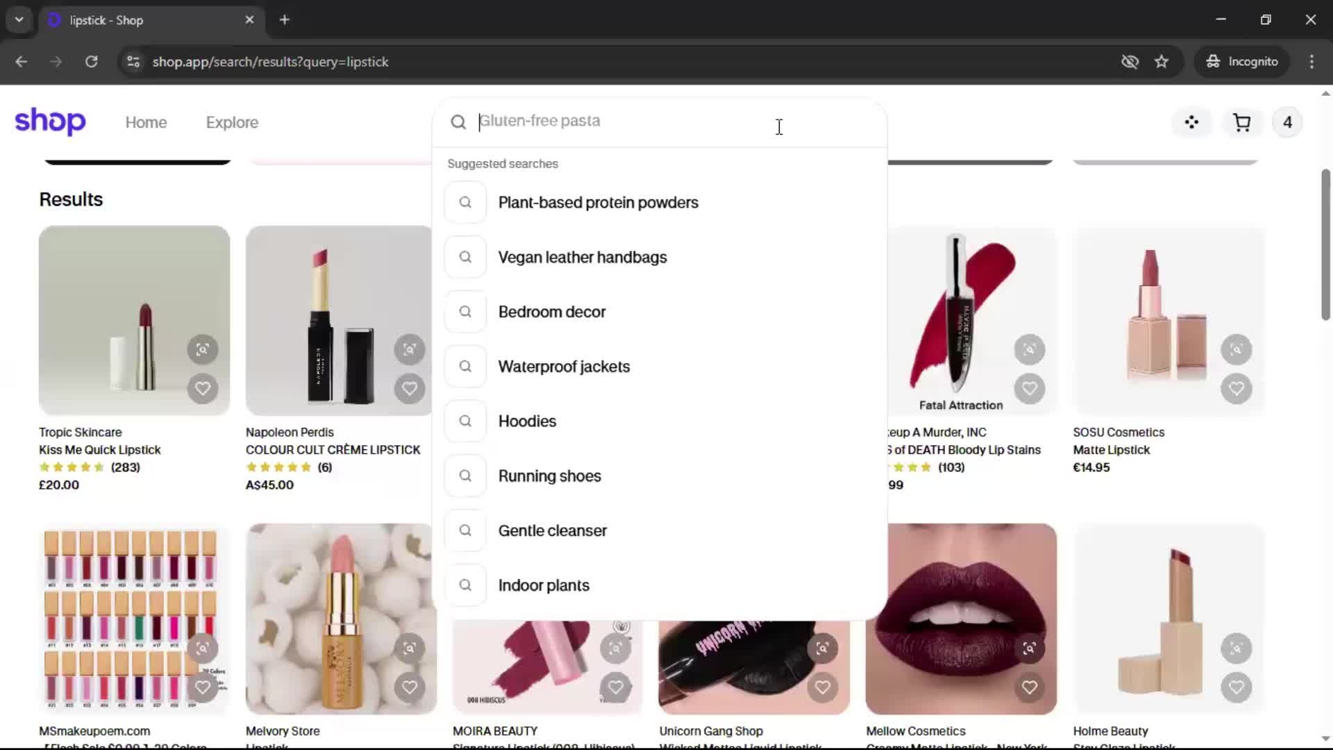Click visual search icon on SOSU Matte Lipstick
This screenshot has height=750, width=1333.
pos(1236,349)
